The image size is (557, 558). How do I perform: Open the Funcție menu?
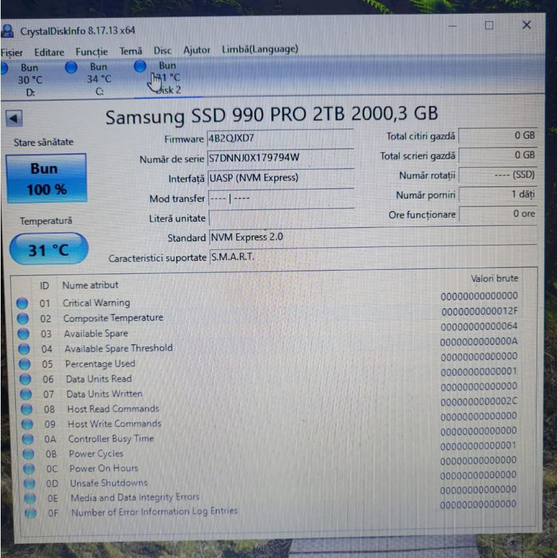click(91, 52)
